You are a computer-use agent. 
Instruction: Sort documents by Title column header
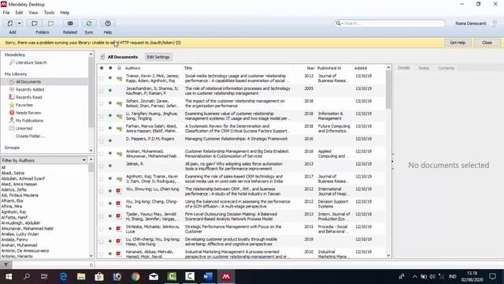click(188, 68)
